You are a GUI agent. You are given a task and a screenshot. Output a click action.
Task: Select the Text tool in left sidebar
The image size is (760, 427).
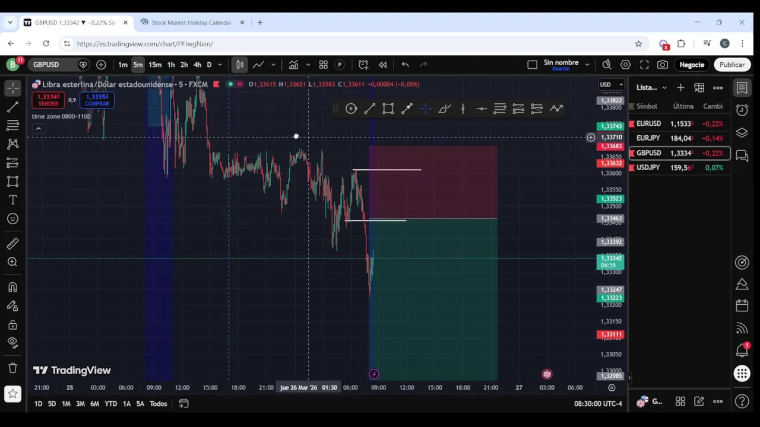coord(12,200)
